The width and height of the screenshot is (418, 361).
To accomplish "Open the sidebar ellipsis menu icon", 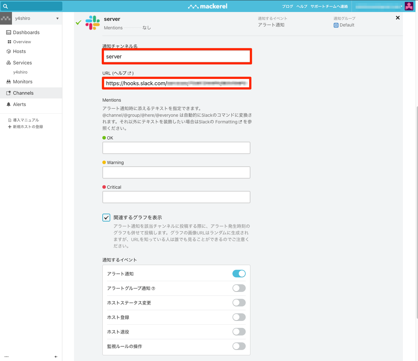I will 6,357.
